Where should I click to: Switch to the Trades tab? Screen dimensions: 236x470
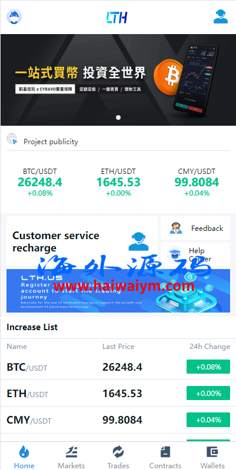click(118, 457)
